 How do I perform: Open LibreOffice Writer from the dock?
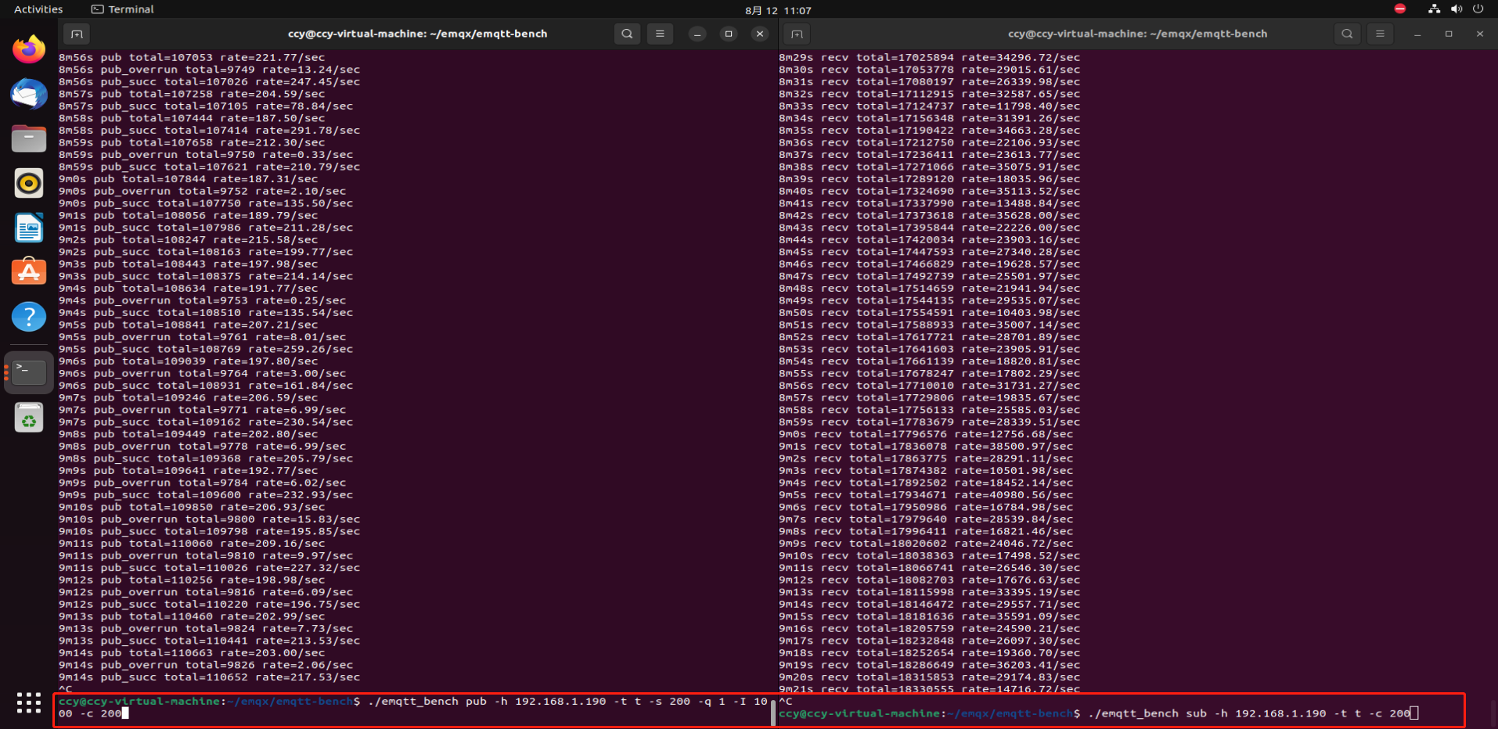pyautogui.click(x=29, y=228)
